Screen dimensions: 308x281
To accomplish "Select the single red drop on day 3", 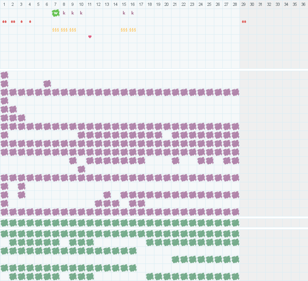I will point(21,21).
